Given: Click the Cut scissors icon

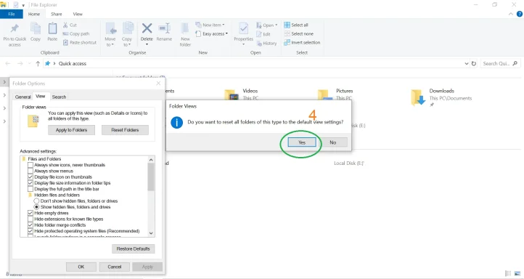Looking at the screenshot, I should coord(65,25).
